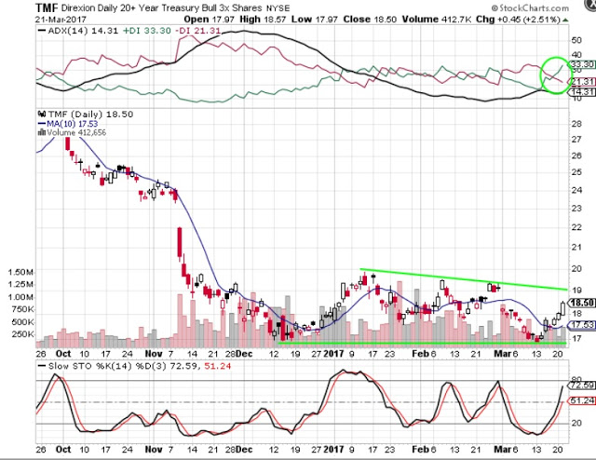Click the NYSE exchange label
Image resolution: width=596 pixels, height=460 pixels.
click(278, 8)
